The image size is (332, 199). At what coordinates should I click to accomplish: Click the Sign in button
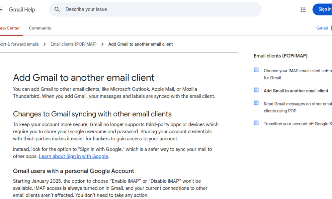[x=323, y=9]
